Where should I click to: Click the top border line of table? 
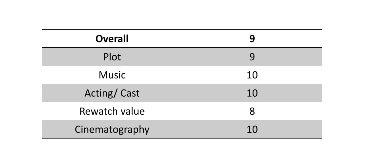coord(182,30)
